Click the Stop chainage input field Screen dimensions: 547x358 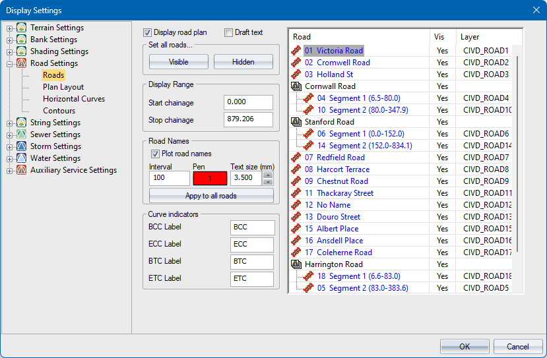[x=247, y=120]
